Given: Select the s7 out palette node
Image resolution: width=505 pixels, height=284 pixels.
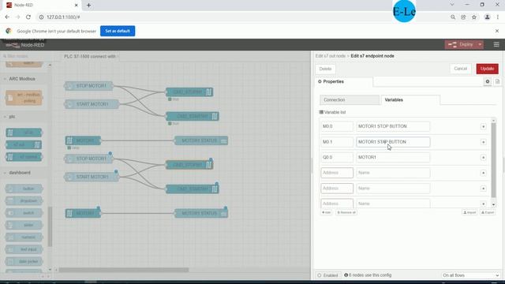Looking at the screenshot, I should pos(24,145).
